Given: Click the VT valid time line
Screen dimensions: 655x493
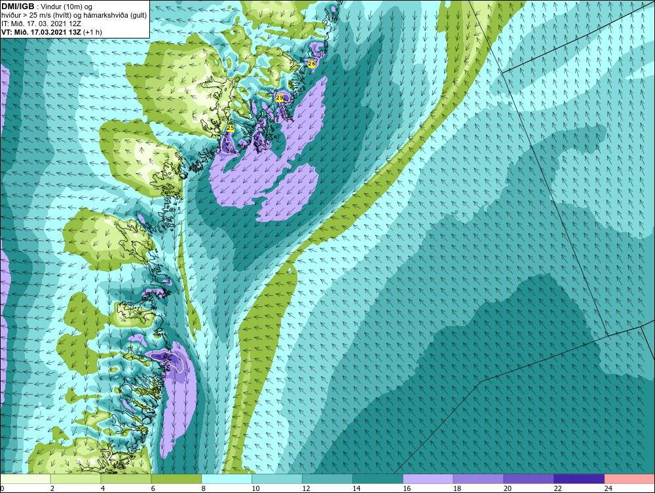Looking at the screenshot, I should click(51, 32).
